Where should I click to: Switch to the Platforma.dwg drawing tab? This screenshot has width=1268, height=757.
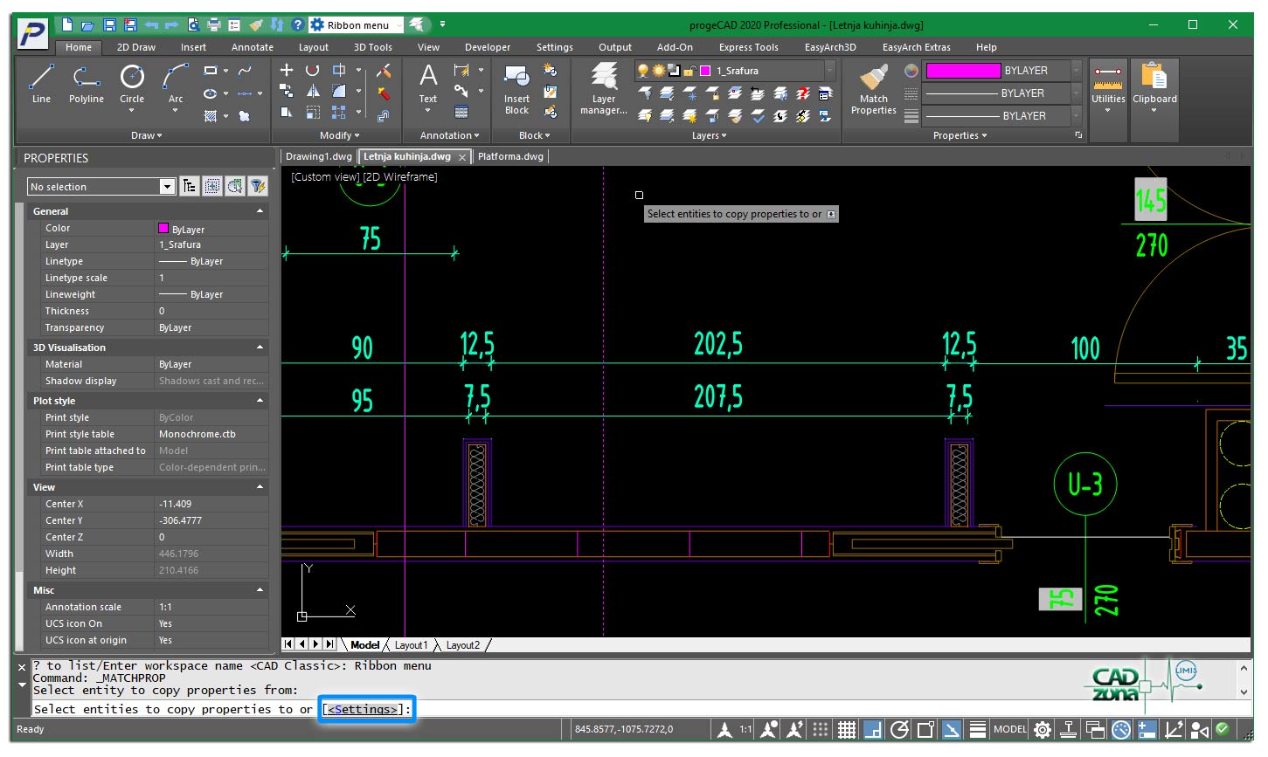[510, 156]
